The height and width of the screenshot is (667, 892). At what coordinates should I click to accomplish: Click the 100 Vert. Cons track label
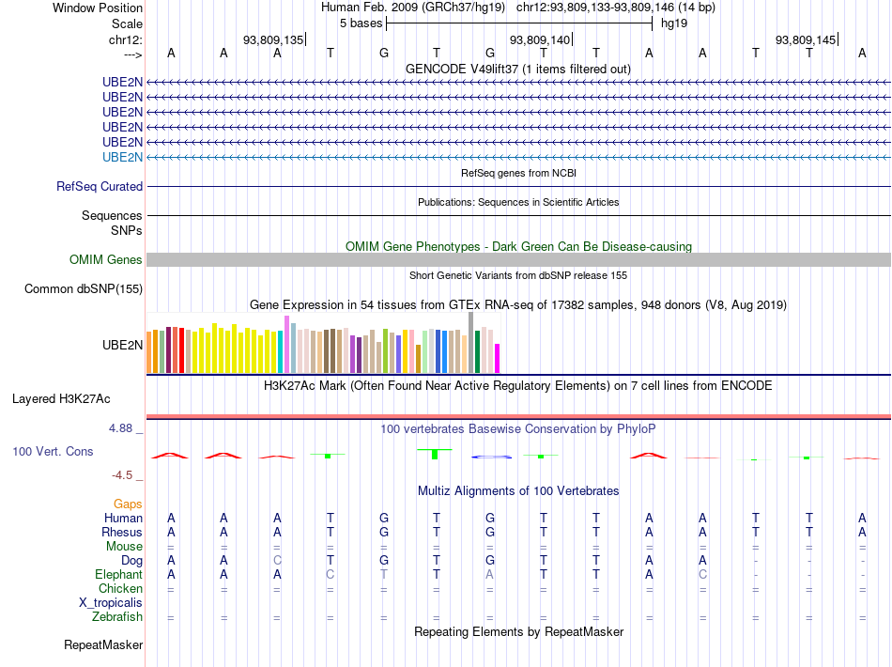53,452
